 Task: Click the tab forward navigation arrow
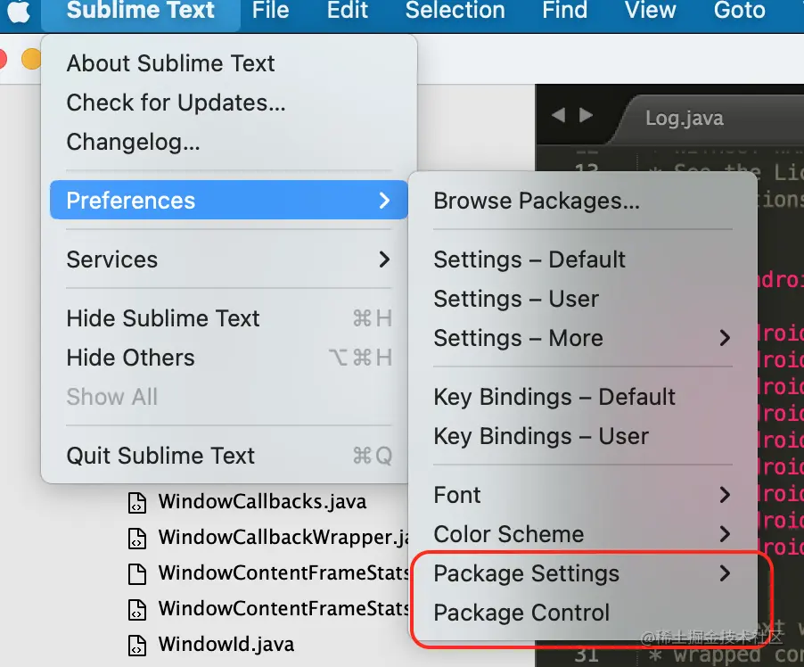pos(586,115)
